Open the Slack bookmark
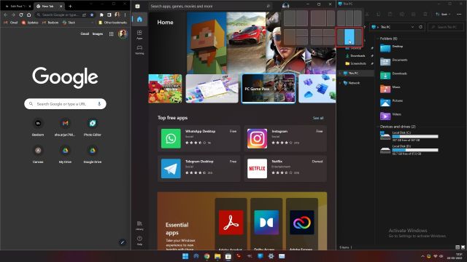Image resolution: width=467 pixels, height=262 pixels. 69,23
